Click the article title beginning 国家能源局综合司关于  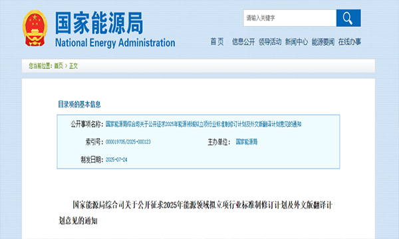203,205
